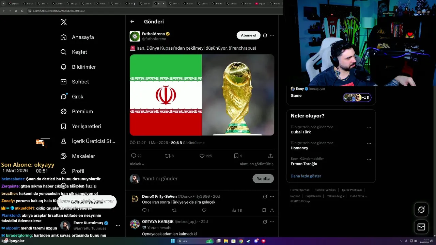Open Bildirimler notifications
Screen dimensions: 436x245
point(78,67)
